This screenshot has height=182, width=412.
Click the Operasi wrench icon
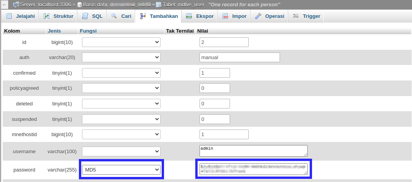(258, 16)
